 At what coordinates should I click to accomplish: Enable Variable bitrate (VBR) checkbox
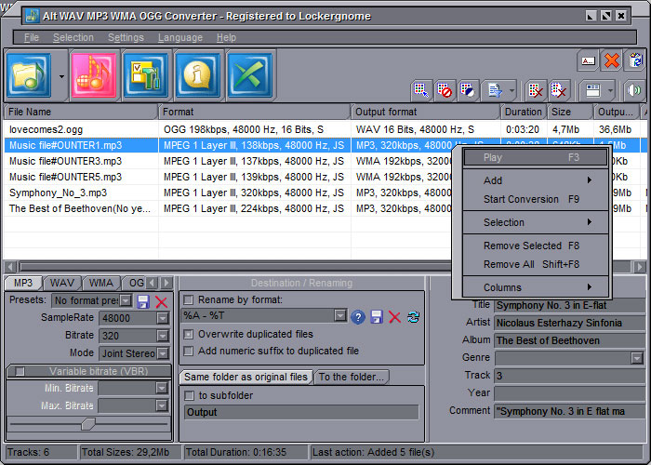(20, 372)
